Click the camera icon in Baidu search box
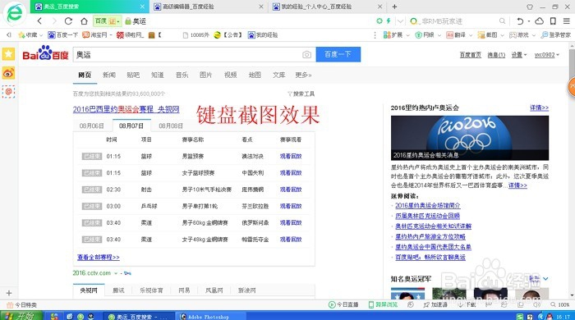The width and height of the screenshot is (575, 320). click(306, 54)
